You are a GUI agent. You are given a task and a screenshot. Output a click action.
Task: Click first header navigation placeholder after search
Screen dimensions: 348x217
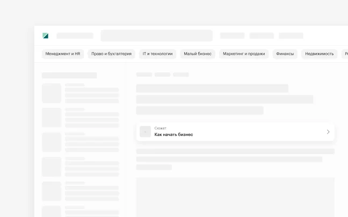pos(232,35)
